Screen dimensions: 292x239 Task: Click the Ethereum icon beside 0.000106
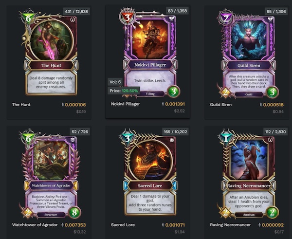coord(63,105)
